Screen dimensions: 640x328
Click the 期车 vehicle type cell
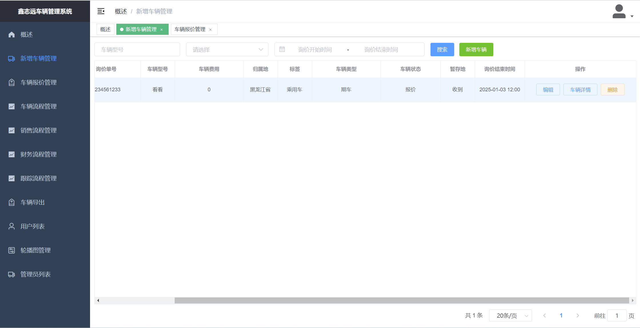(346, 90)
